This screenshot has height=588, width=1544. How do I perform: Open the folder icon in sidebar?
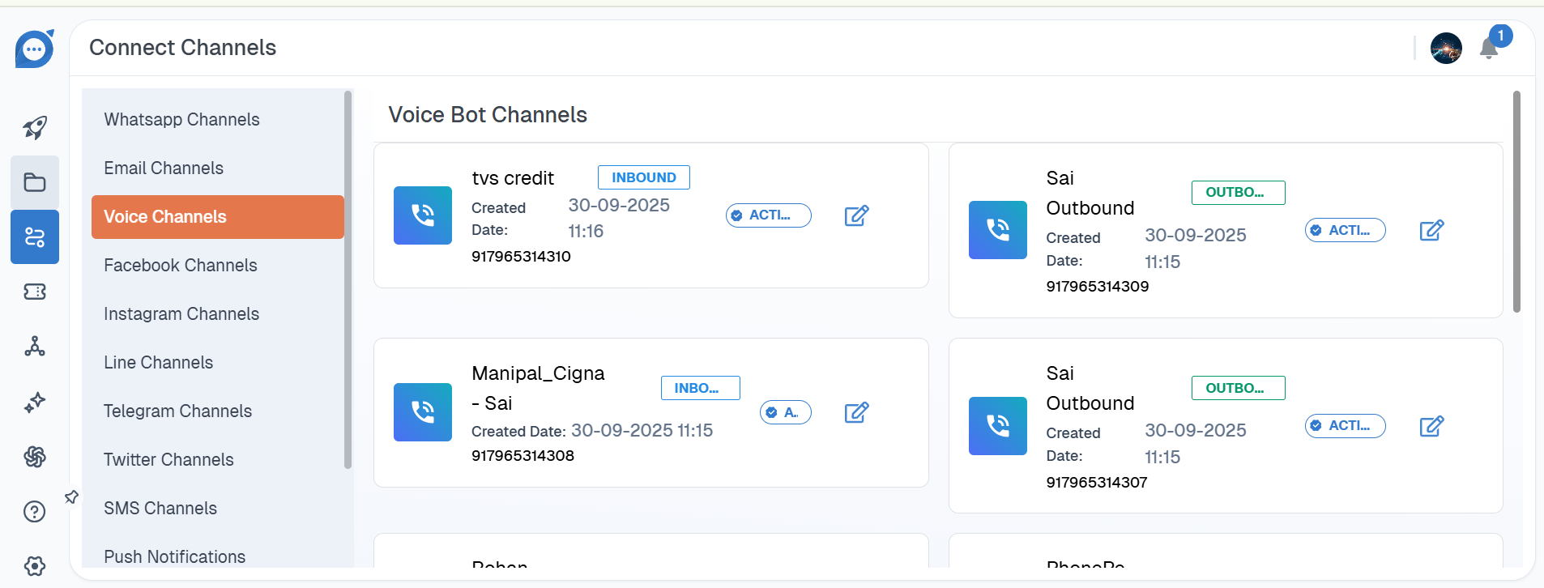click(x=34, y=182)
